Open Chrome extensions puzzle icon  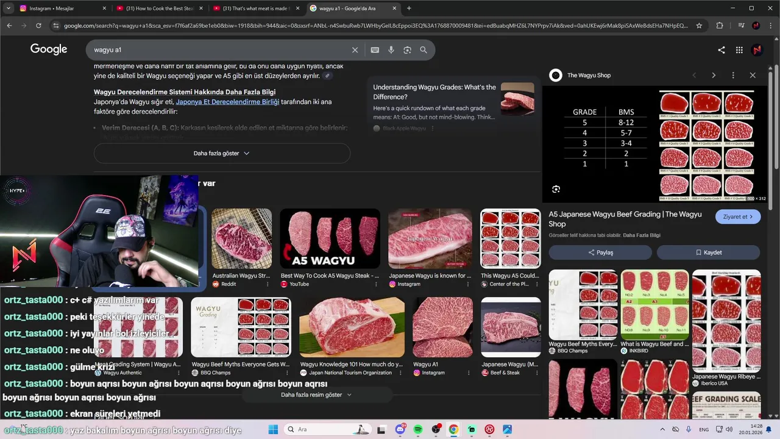click(720, 26)
